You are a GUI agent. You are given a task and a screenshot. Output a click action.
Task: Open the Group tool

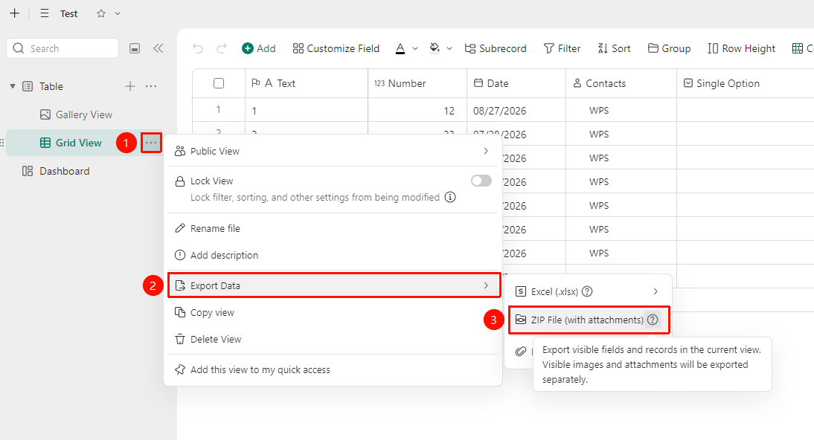coord(669,48)
